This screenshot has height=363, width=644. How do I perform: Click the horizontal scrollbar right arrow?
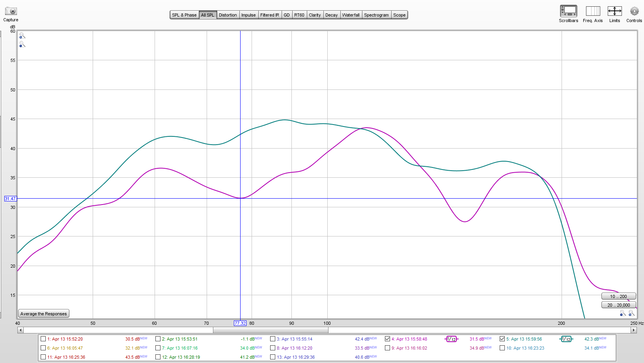[634, 330]
